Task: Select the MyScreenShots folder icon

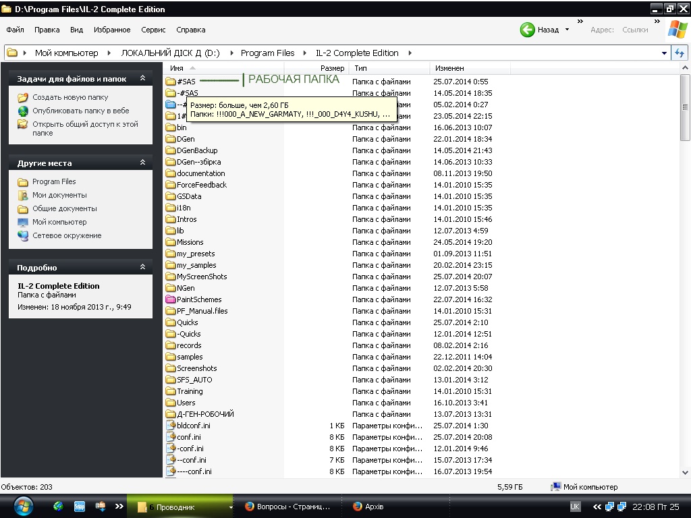Action: coord(171,276)
